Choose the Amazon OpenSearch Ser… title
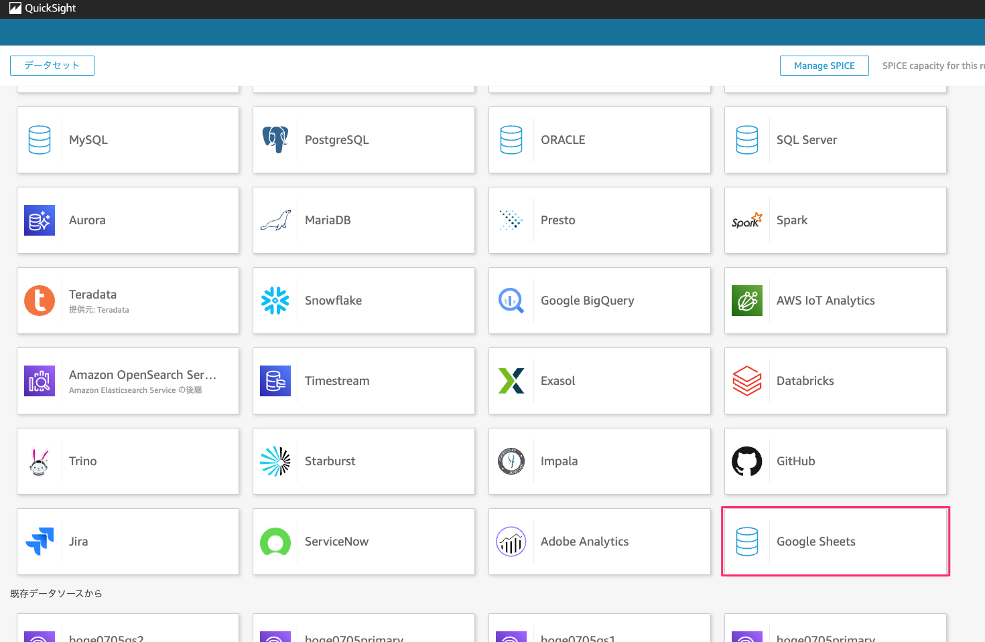985x642 pixels. (x=143, y=375)
